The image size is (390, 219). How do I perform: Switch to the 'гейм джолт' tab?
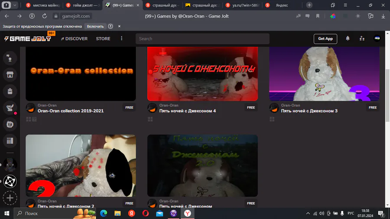[x=83, y=5]
